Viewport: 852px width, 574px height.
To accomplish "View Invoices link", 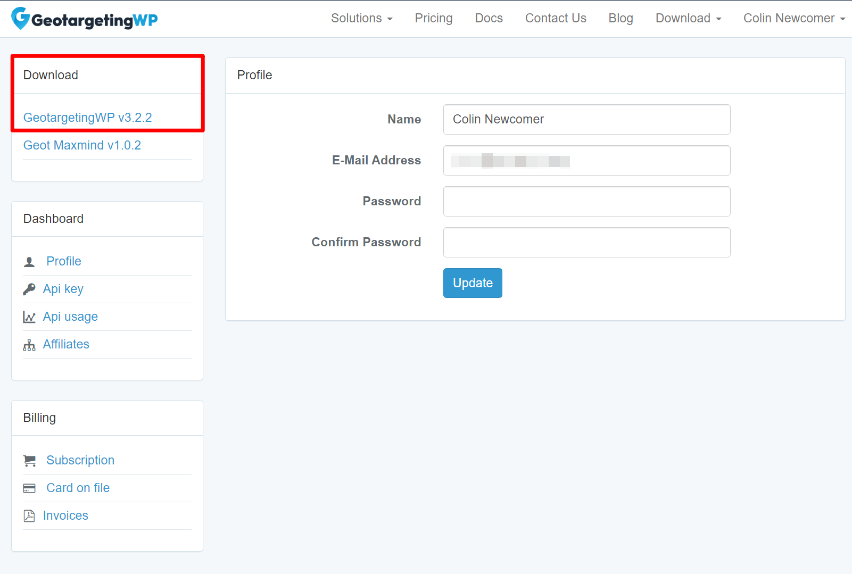I will point(65,515).
